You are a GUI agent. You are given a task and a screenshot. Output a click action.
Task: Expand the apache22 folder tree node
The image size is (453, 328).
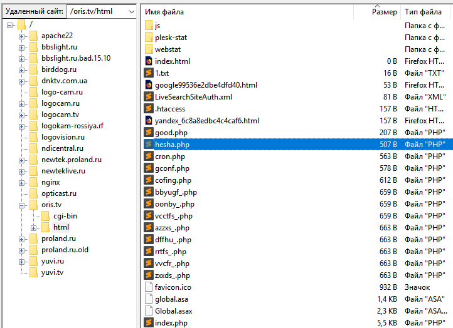pos(21,36)
